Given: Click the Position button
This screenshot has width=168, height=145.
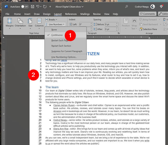Looking at the screenshot, I should [x=126, y=24].
